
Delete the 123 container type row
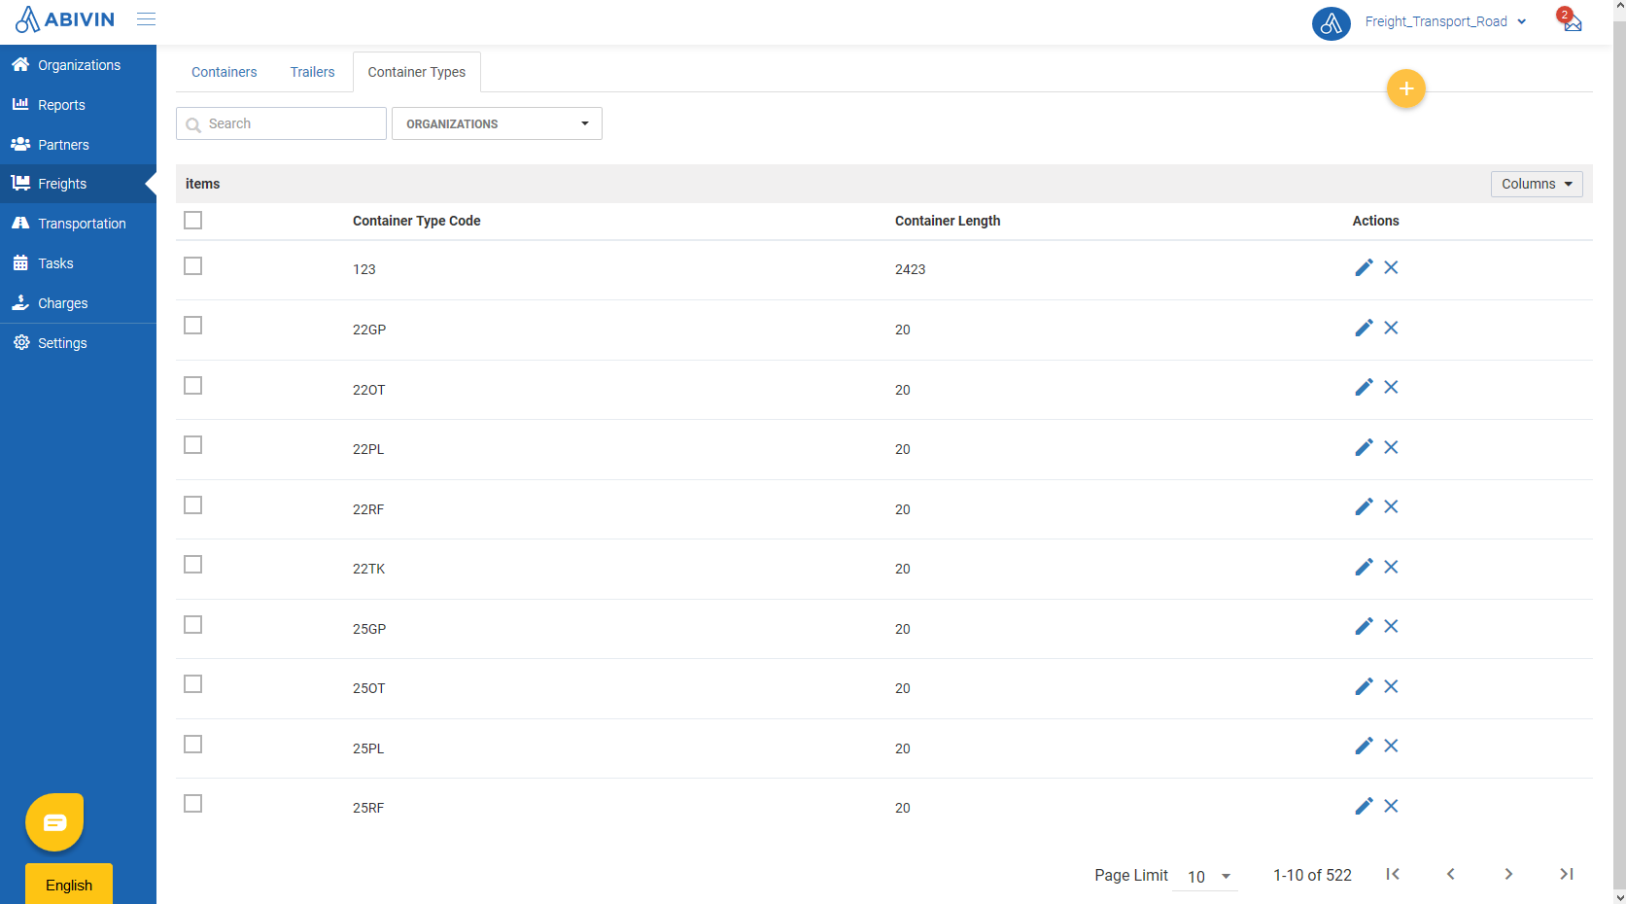[x=1391, y=267]
